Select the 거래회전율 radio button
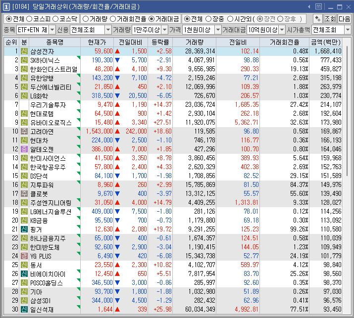Screen dimensions: 354x318 (113, 19)
